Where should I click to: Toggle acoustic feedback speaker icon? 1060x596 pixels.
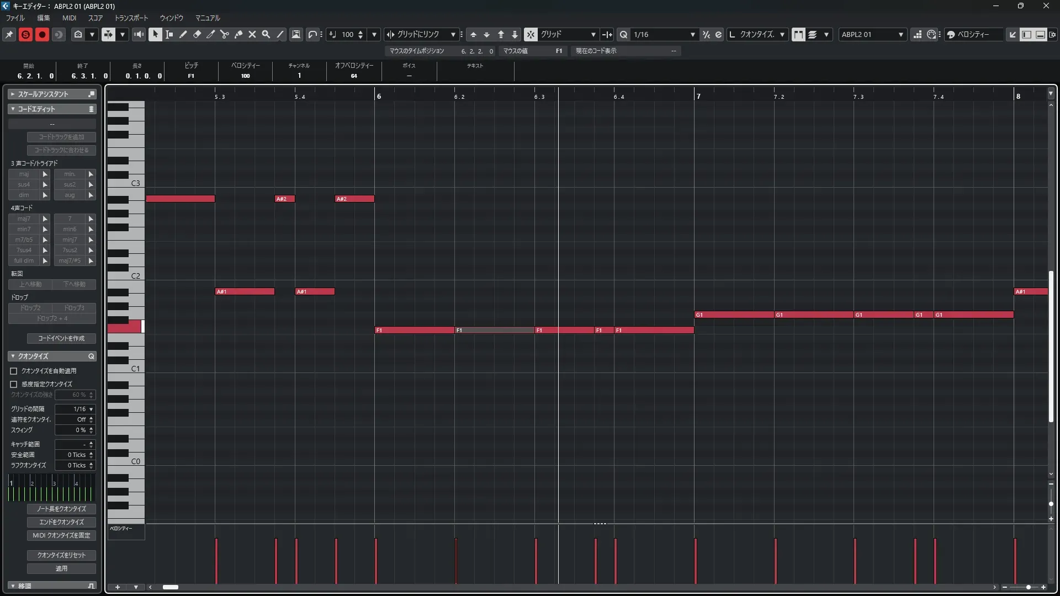click(x=139, y=34)
